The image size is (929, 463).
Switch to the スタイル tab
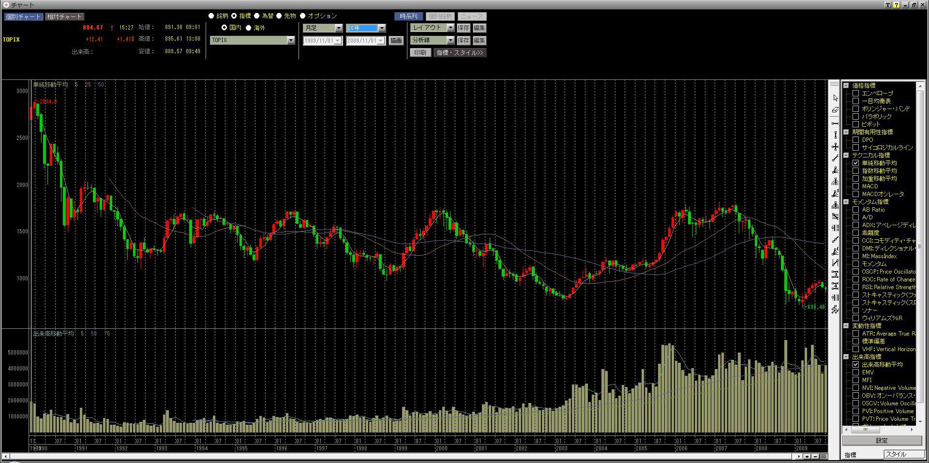click(x=904, y=454)
